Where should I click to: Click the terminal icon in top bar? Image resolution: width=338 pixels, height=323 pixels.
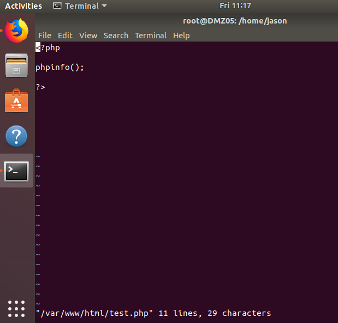coord(57,5)
